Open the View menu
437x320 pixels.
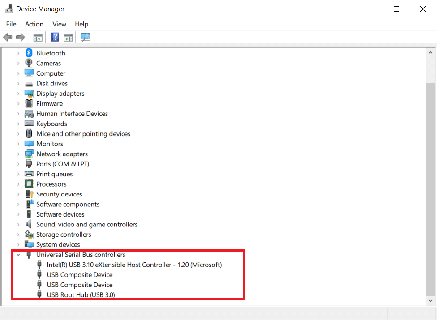(60, 24)
